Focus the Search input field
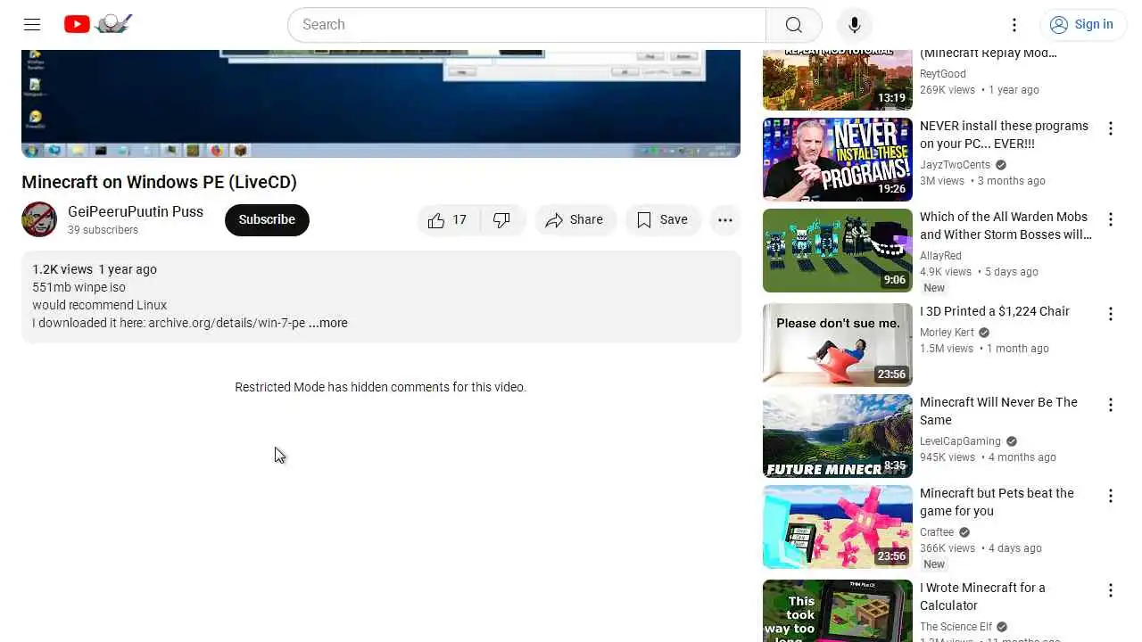This screenshot has width=1142, height=642. pyautogui.click(x=526, y=24)
